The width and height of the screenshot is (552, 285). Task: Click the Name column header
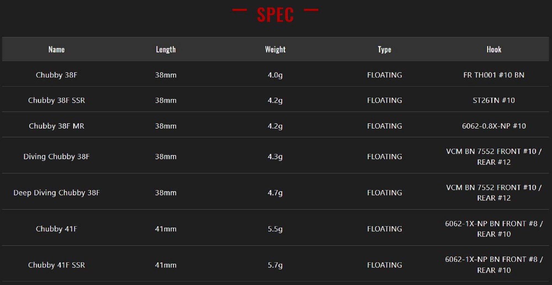[56, 49]
